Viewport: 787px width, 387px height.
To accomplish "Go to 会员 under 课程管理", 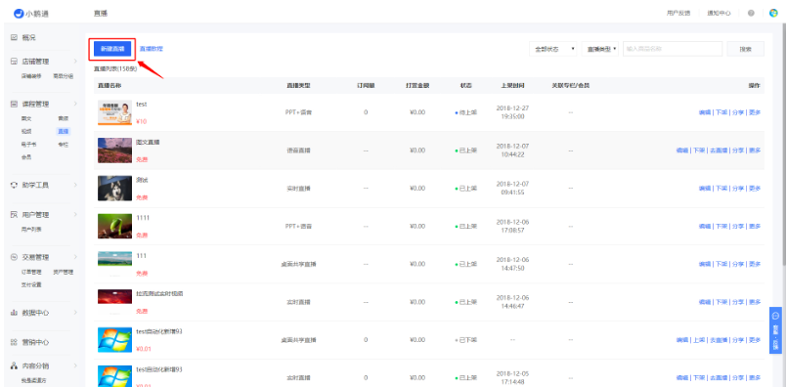I will (x=26, y=157).
